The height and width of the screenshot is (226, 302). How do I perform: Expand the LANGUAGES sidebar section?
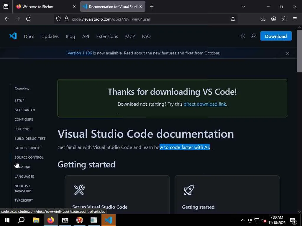point(24,177)
